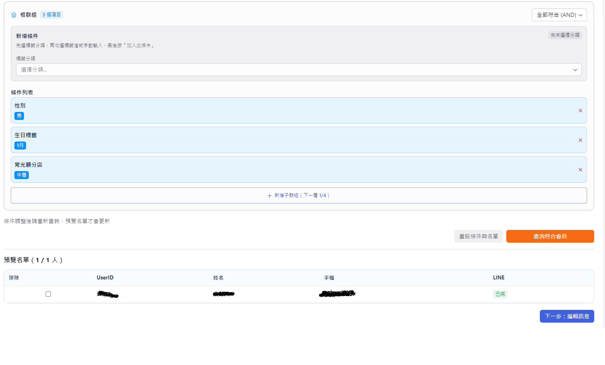Add a sub-group with 新增子群組
Image resolution: width=605 pixels, height=365 pixels.
click(x=298, y=195)
